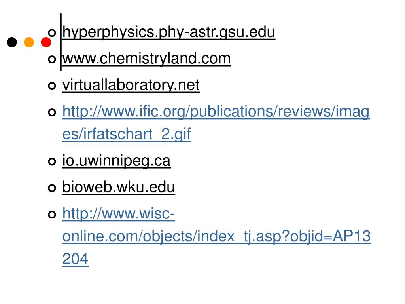Select the bullet next to the wisc-online link

[x=52, y=215]
